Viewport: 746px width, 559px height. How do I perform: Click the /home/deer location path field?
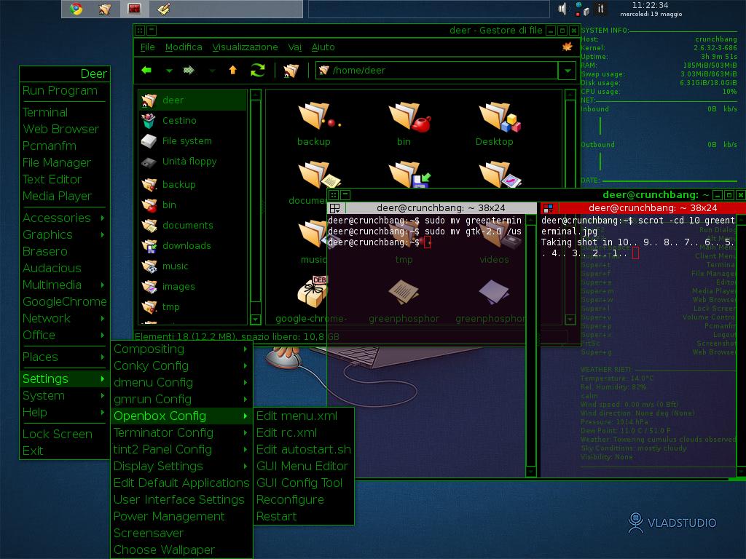coord(437,71)
